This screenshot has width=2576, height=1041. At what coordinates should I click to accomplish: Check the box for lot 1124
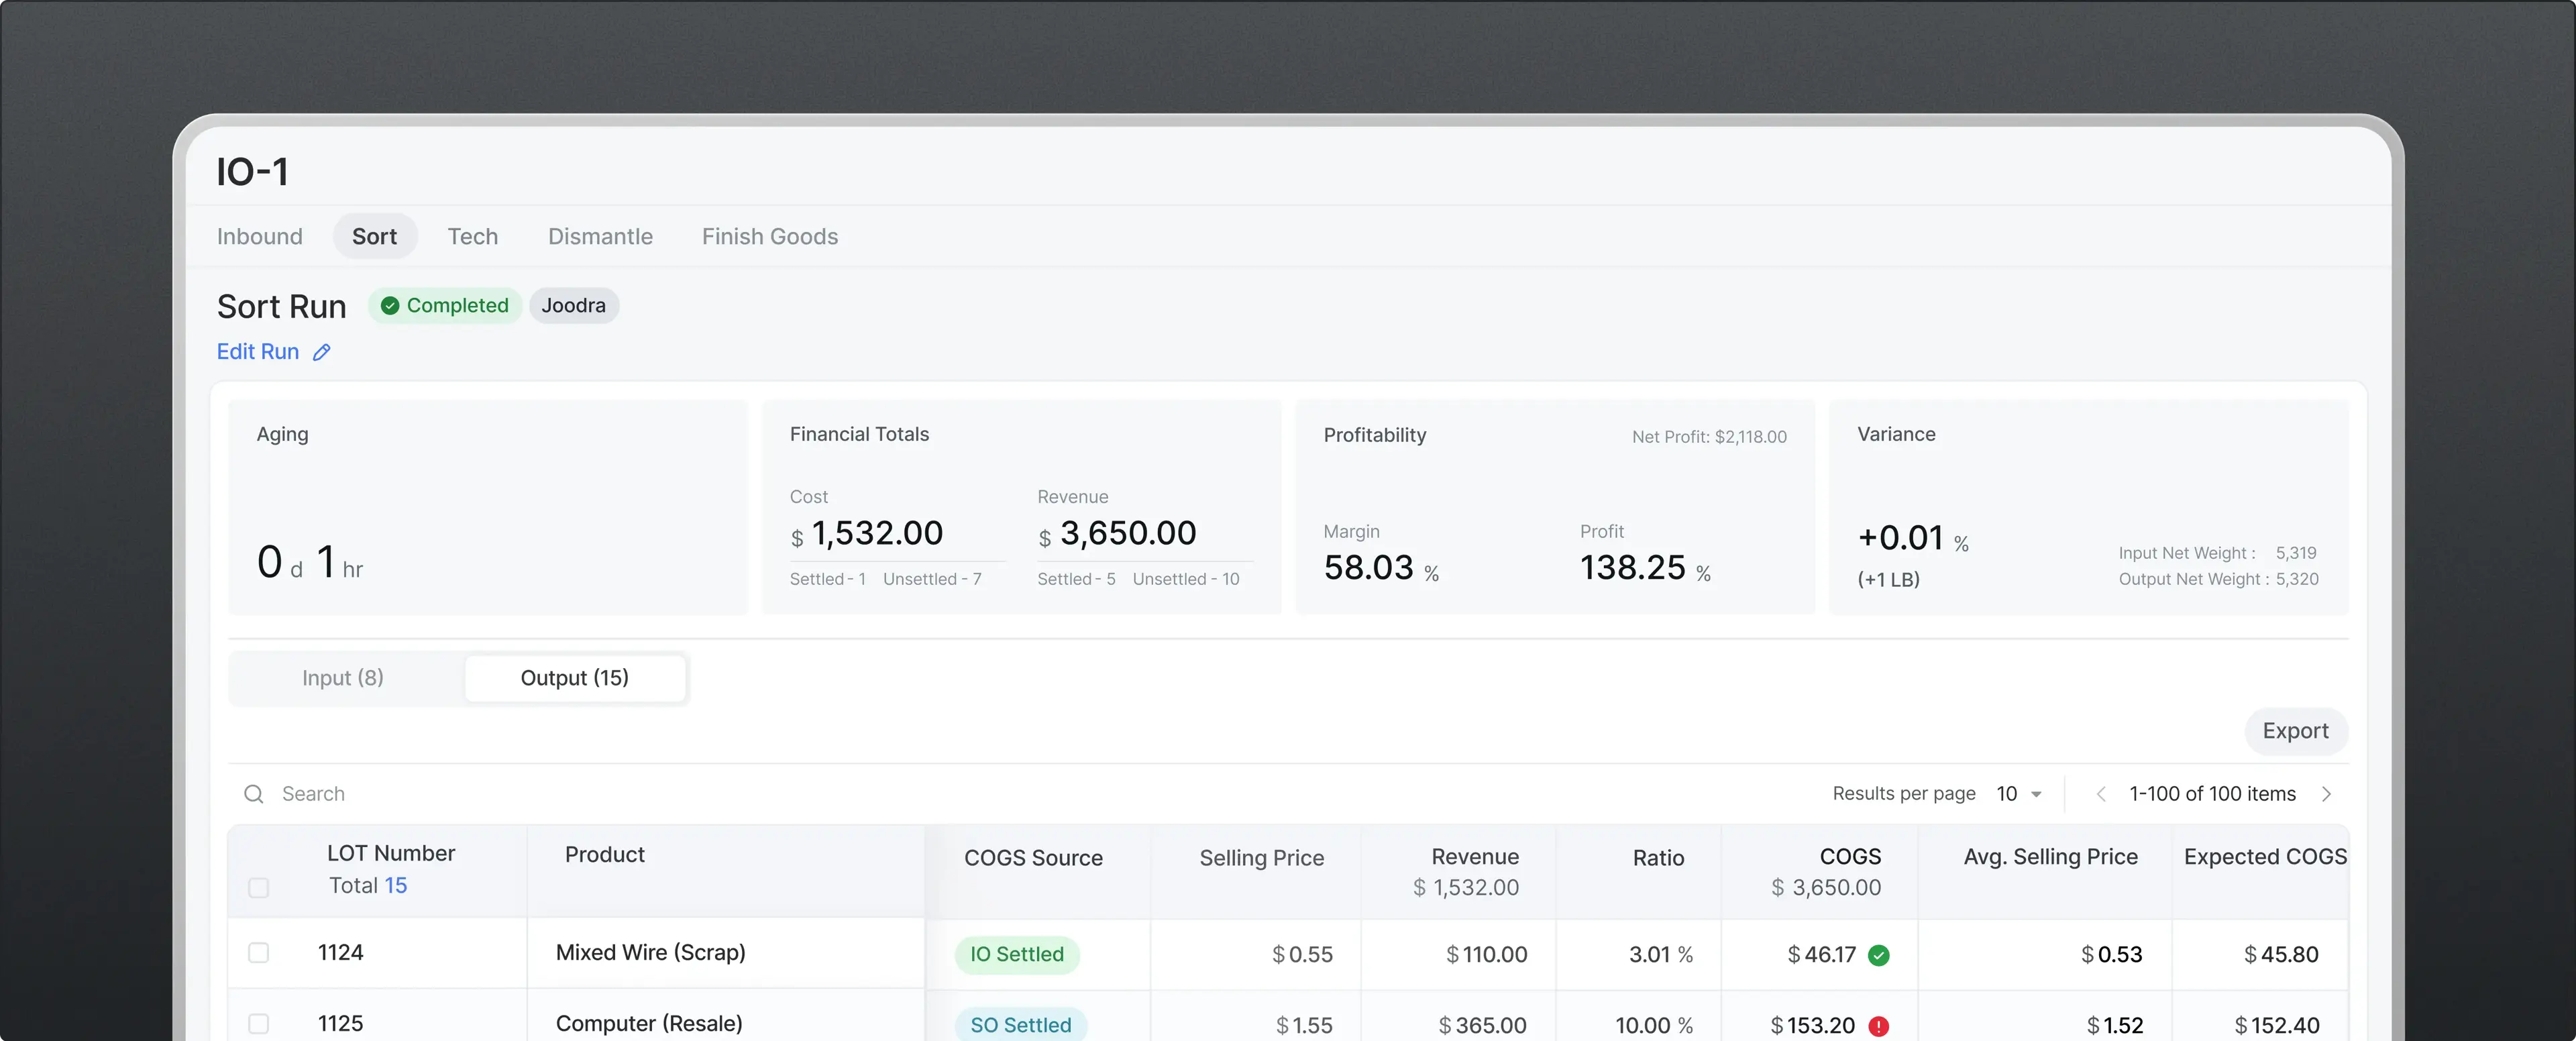(x=258, y=953)
